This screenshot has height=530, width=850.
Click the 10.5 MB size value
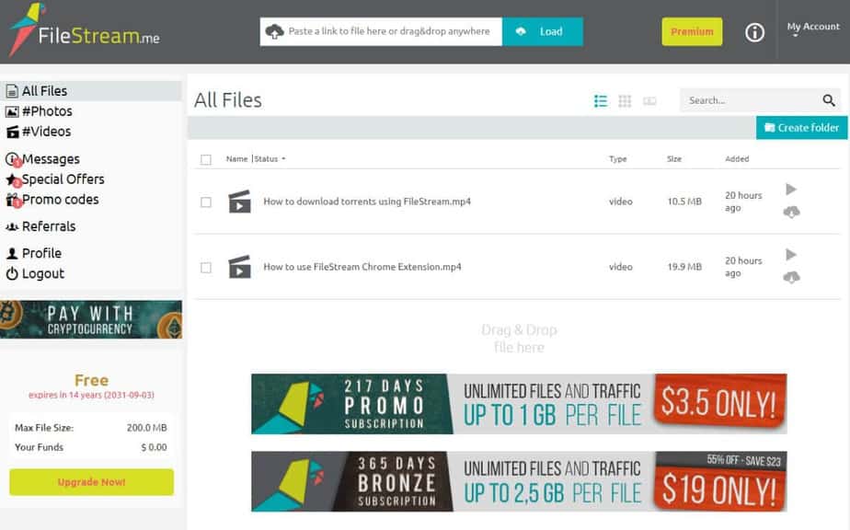pyautogui.click(x=684, y=202)
